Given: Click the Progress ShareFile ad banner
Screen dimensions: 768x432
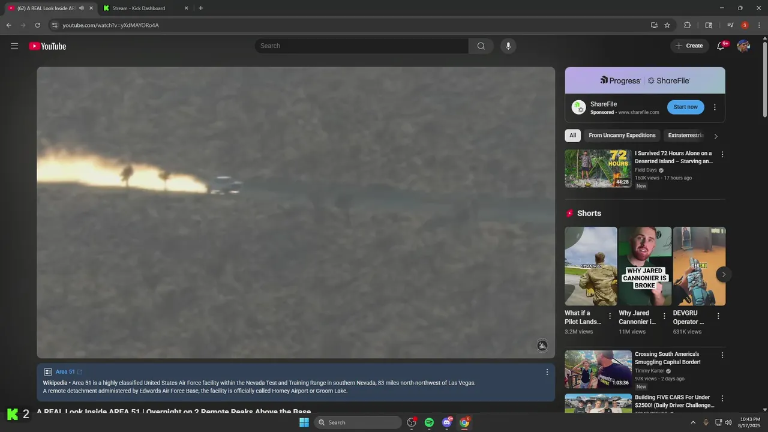Looking at the screenshot, I should tap(645, 80).
